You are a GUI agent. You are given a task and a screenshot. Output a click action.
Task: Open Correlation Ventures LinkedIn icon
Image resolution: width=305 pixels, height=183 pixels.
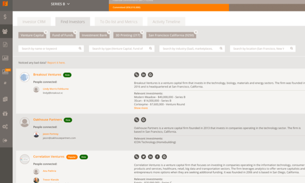(150, 157)
